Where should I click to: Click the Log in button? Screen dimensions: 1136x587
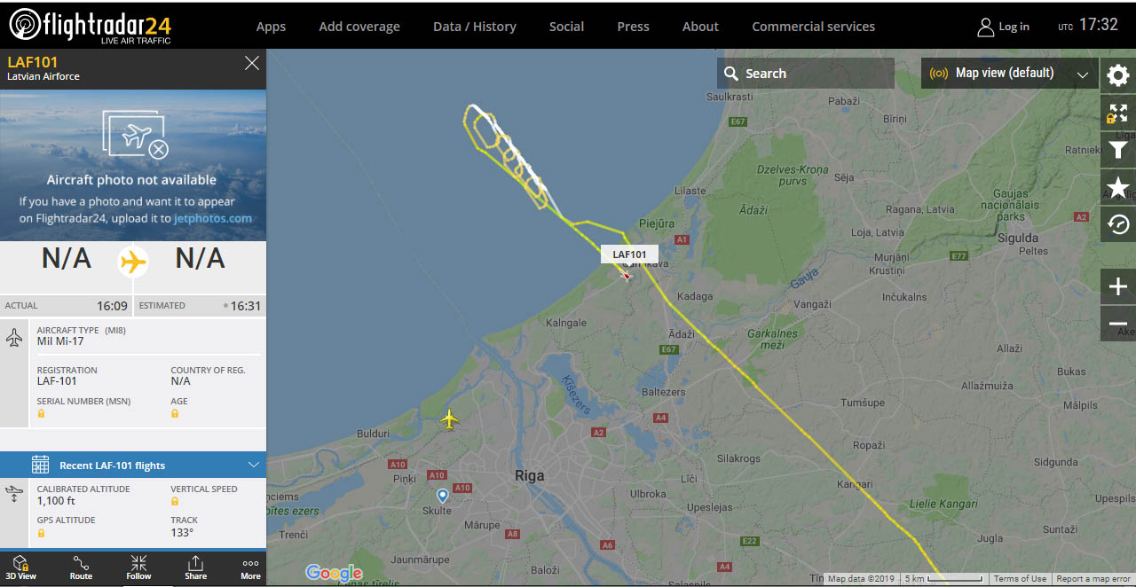click(x=1004, y=27)
